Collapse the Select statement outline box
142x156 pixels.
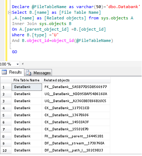(10, 12)
